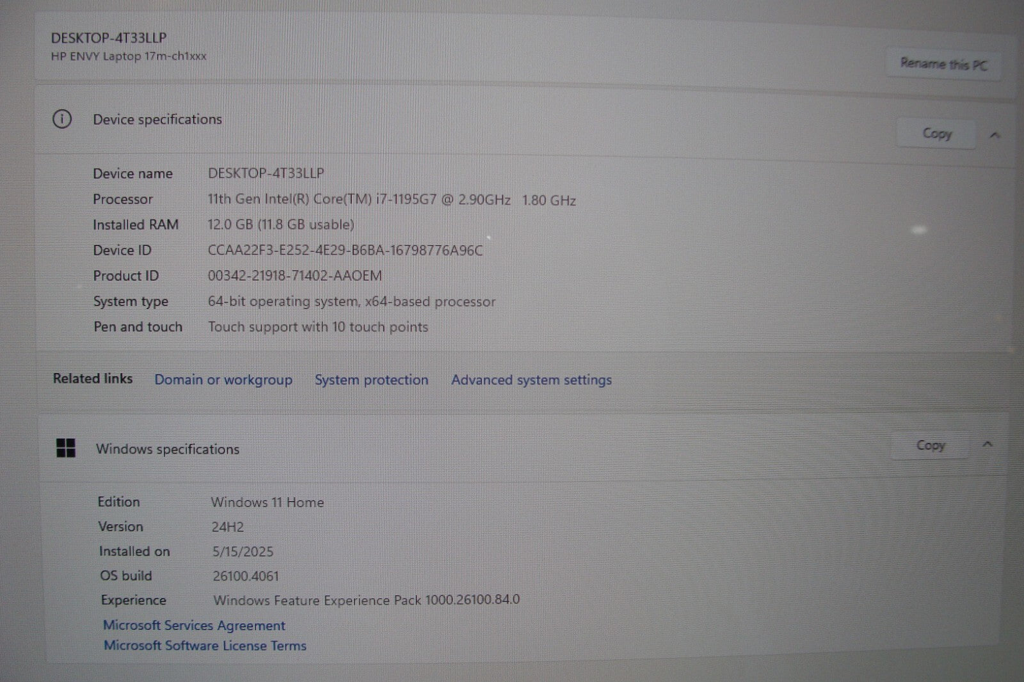Collapse the Windows specifications section
Viewport: 1024px width, 682px height.
point(988,445)
